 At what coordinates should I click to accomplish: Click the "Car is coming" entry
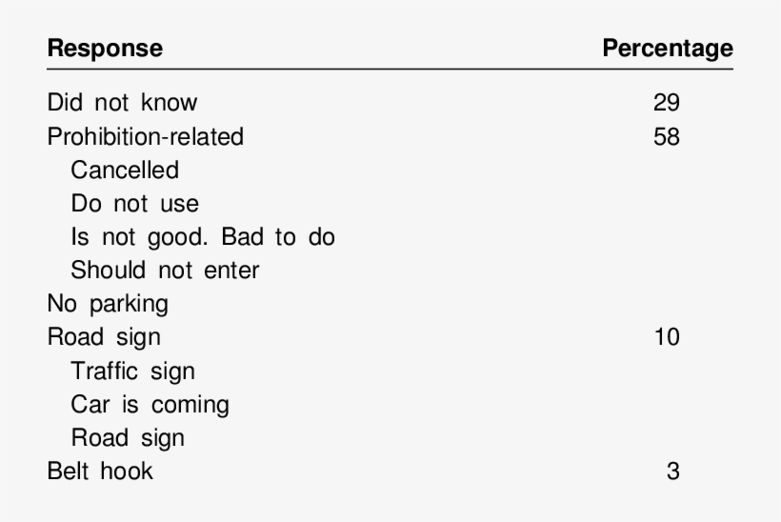[x=150, y=405]
